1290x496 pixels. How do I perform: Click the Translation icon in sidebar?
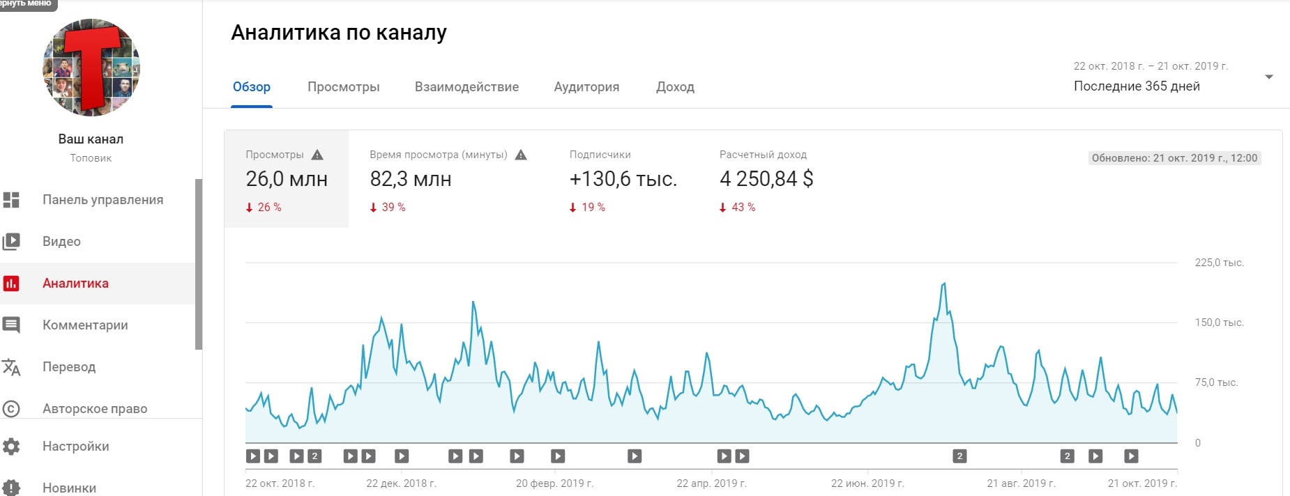(11, 367)
